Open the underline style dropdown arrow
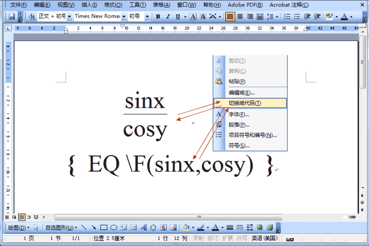 point(185,17)
